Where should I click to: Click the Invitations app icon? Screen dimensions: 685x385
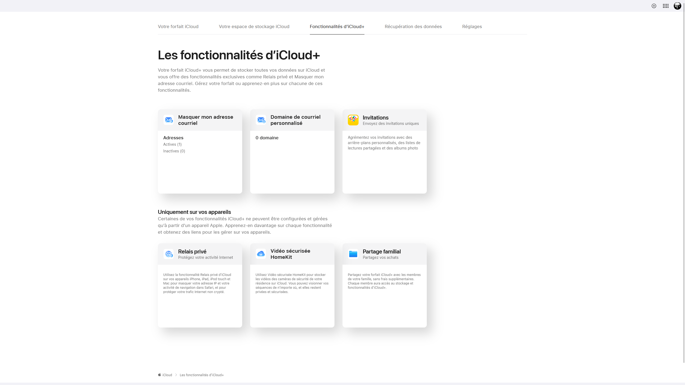(x=353, y=120)
